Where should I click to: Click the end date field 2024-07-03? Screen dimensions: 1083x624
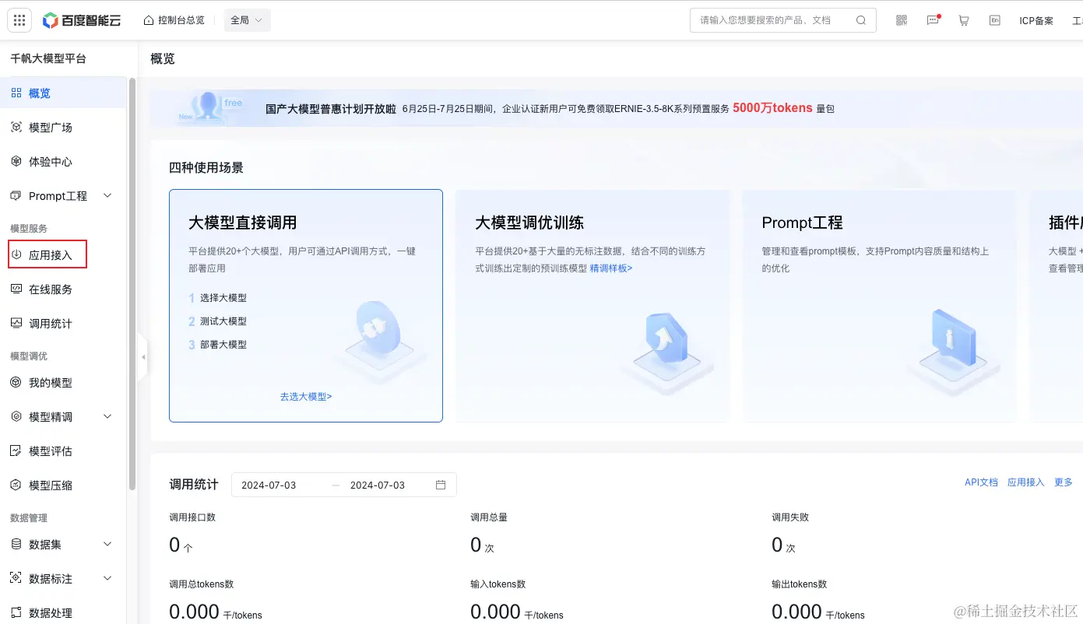coord(378,485)
